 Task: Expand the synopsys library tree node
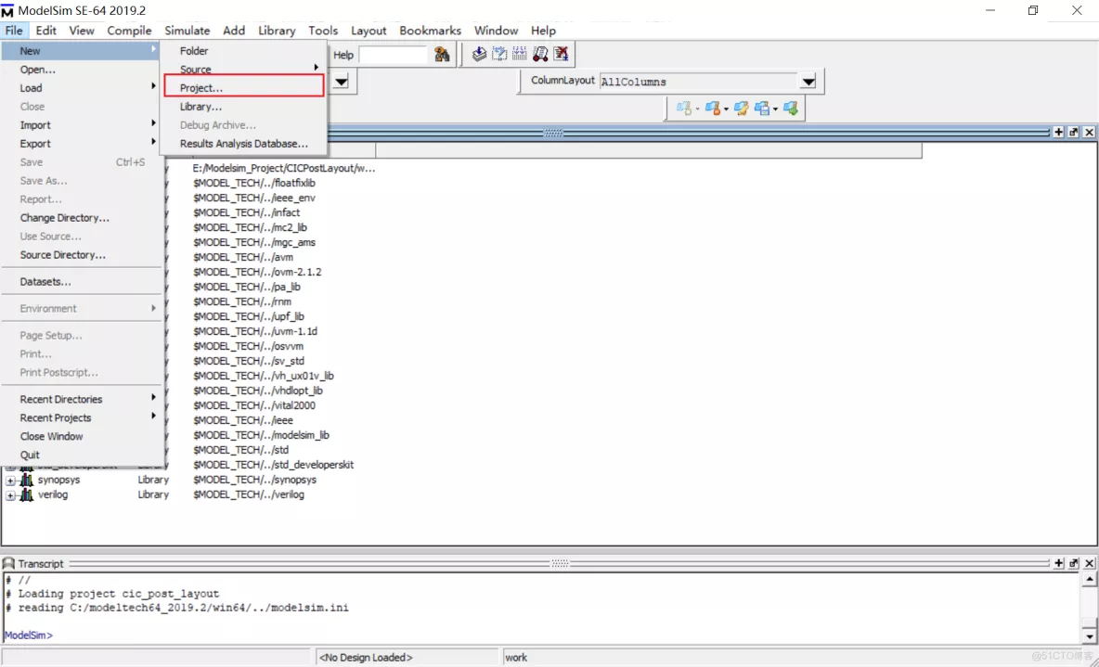point(10,481)
